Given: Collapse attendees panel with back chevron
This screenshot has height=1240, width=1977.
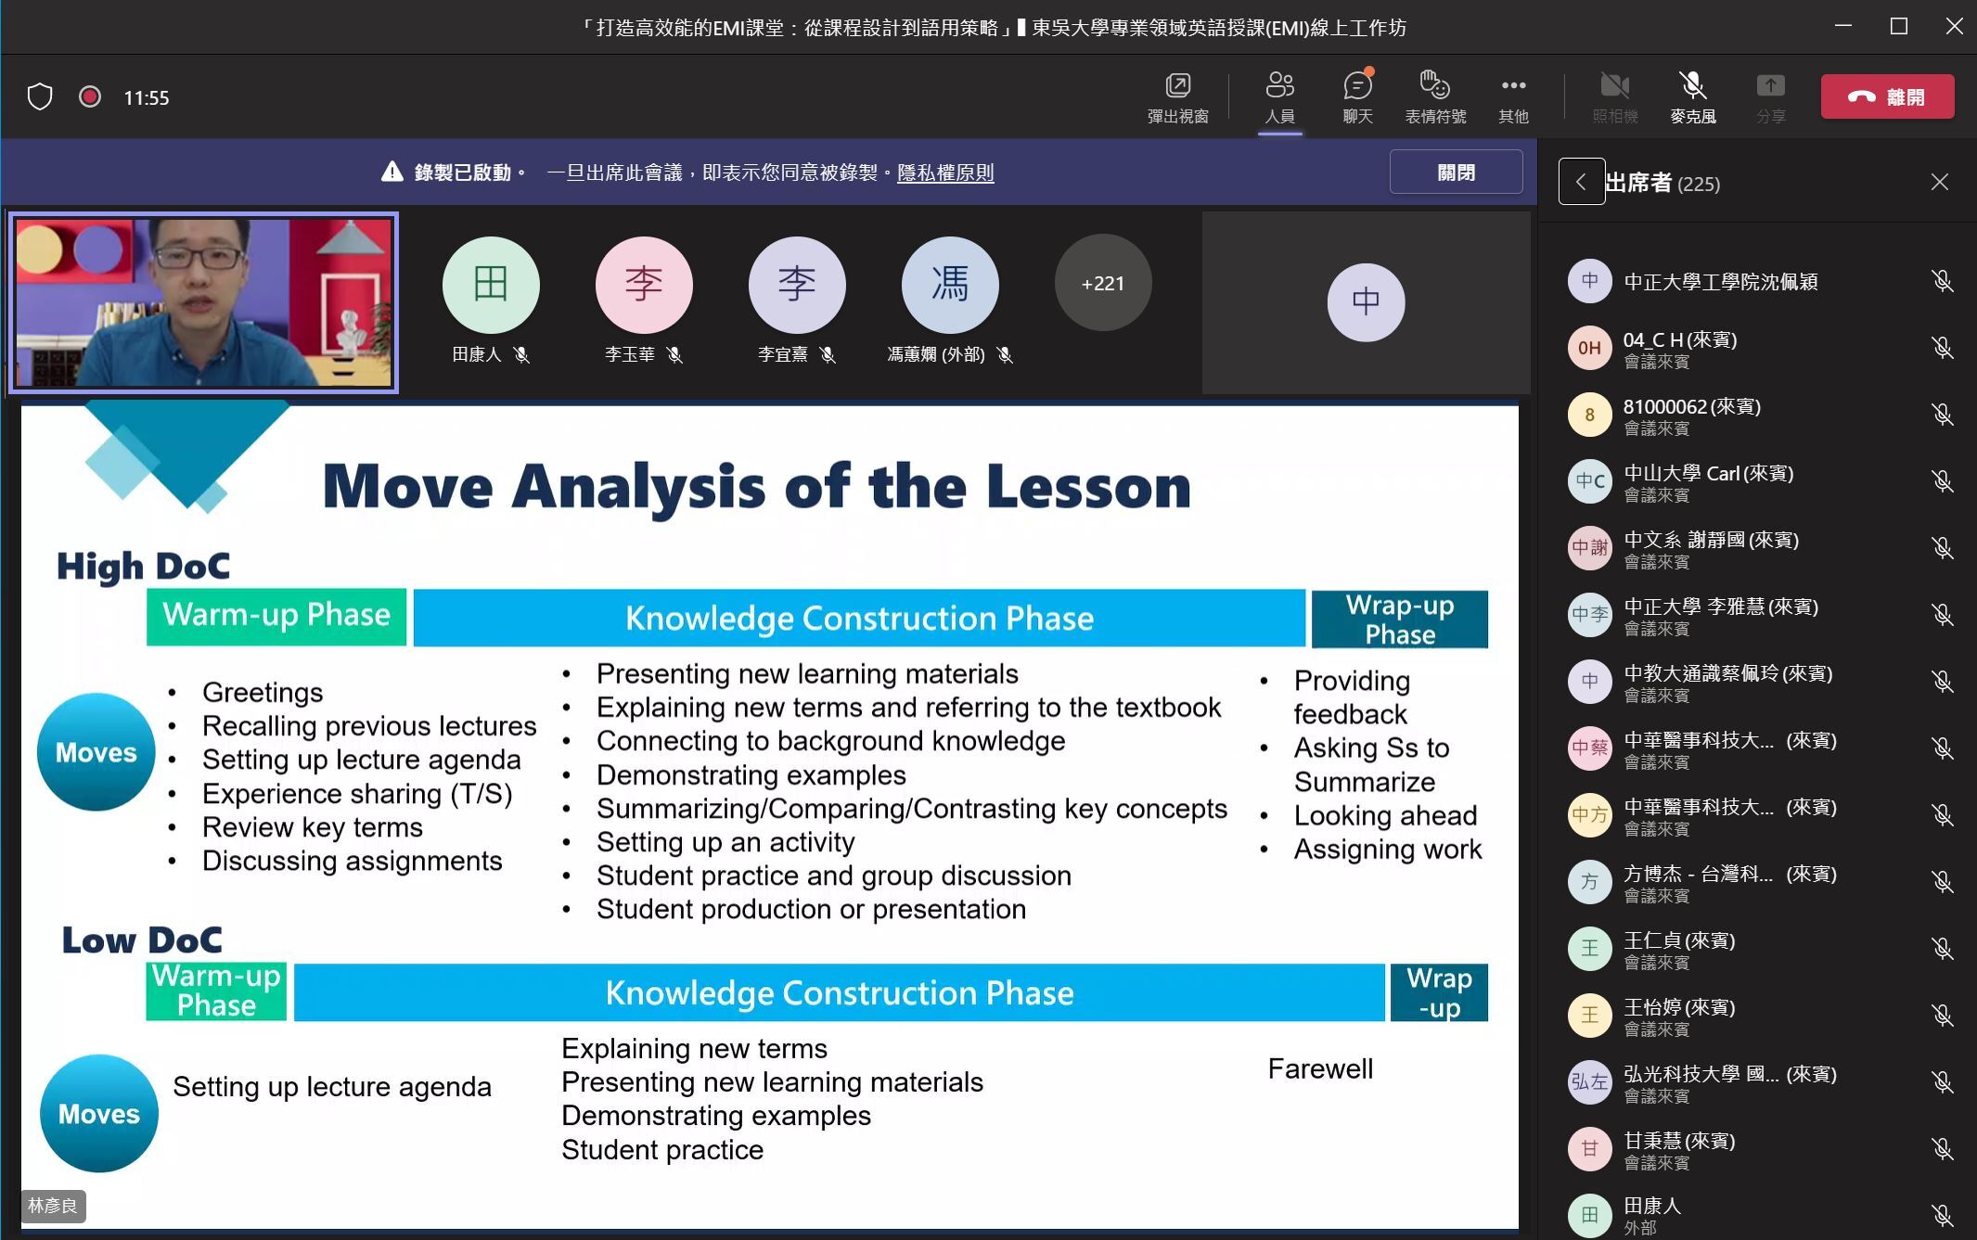Looking at the screenshot, I should (x=1581, y=182).
